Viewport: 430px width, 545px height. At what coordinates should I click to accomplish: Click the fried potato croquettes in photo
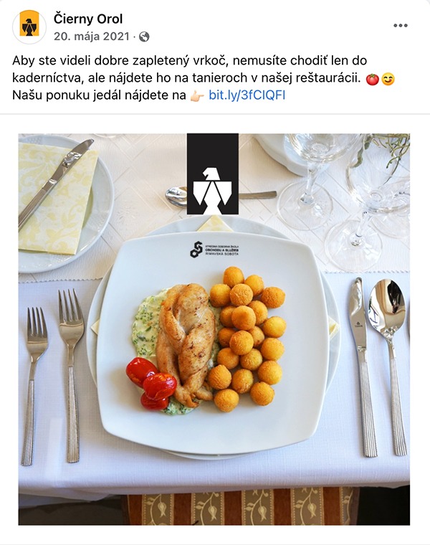coord(247,338)
